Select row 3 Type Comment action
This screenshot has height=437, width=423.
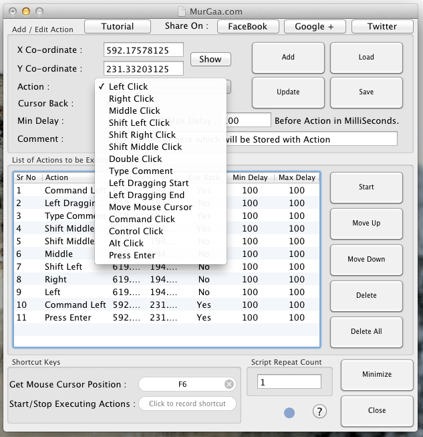coord(166,215)
